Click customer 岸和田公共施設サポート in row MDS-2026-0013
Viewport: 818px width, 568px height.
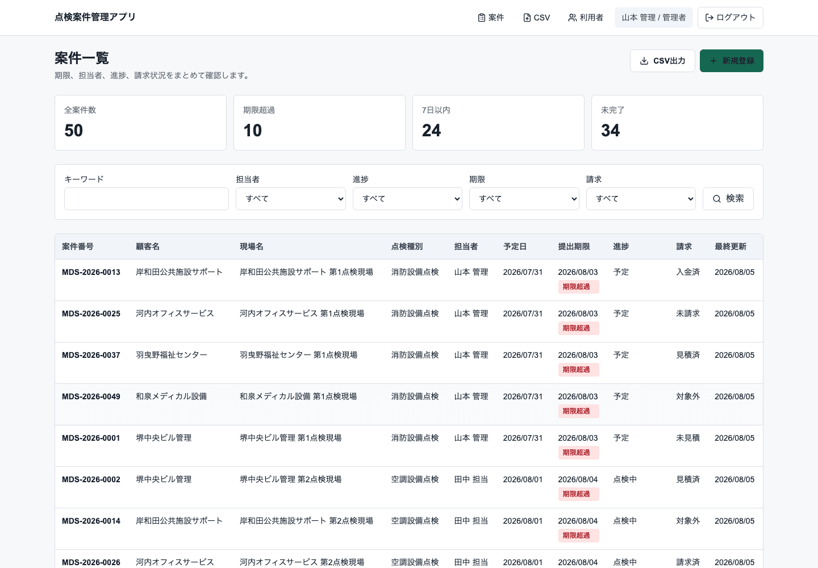point(179,272)
